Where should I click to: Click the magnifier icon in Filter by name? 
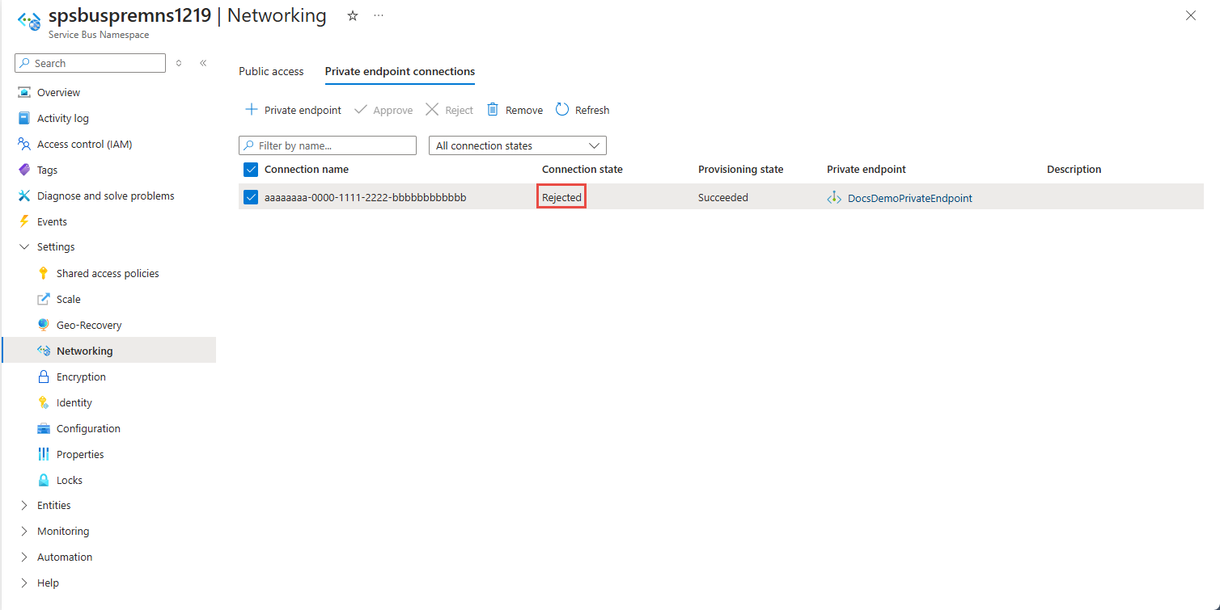(249, 145)
